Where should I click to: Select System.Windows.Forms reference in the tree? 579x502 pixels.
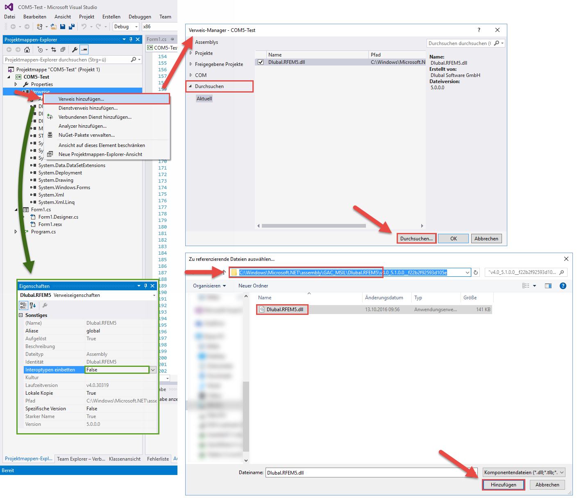point(64,188)
